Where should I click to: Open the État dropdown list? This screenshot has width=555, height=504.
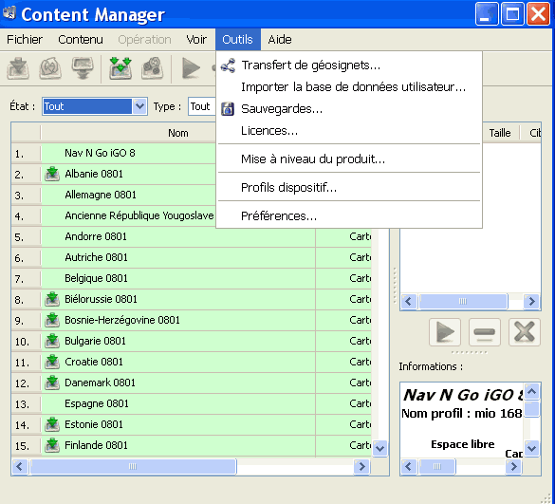pyautogui.click(x=139, y=106)
